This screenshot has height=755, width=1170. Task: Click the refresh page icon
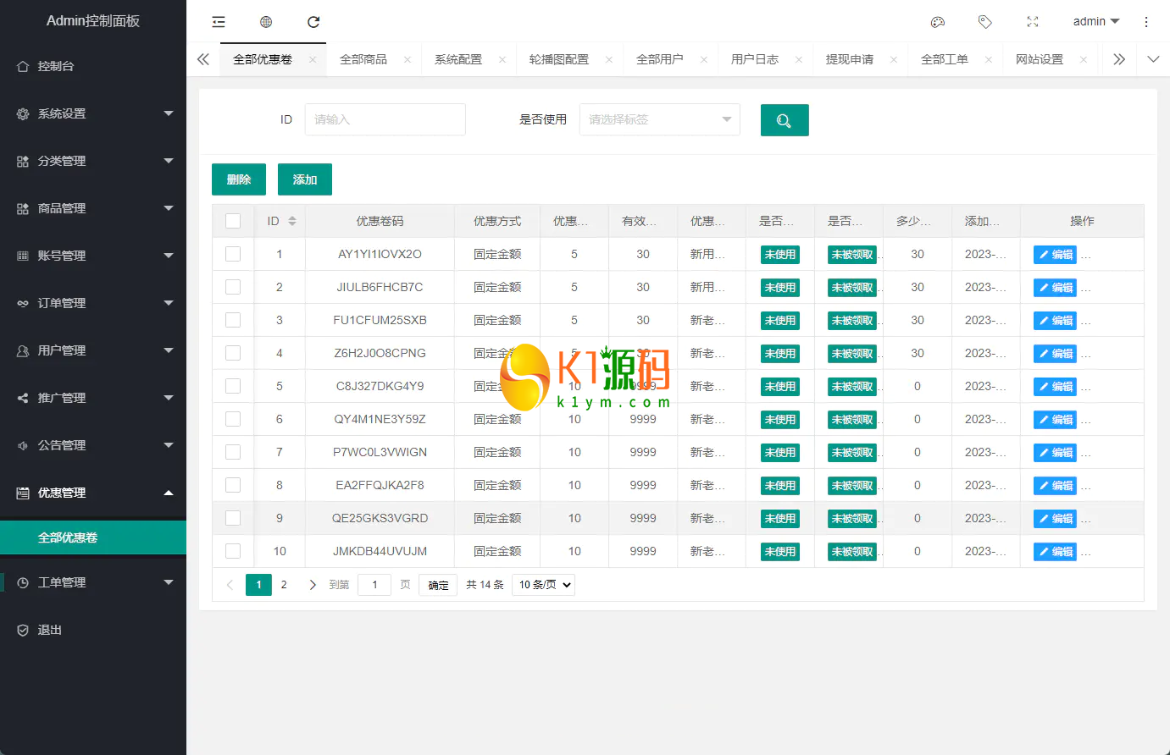pos(313,22)
